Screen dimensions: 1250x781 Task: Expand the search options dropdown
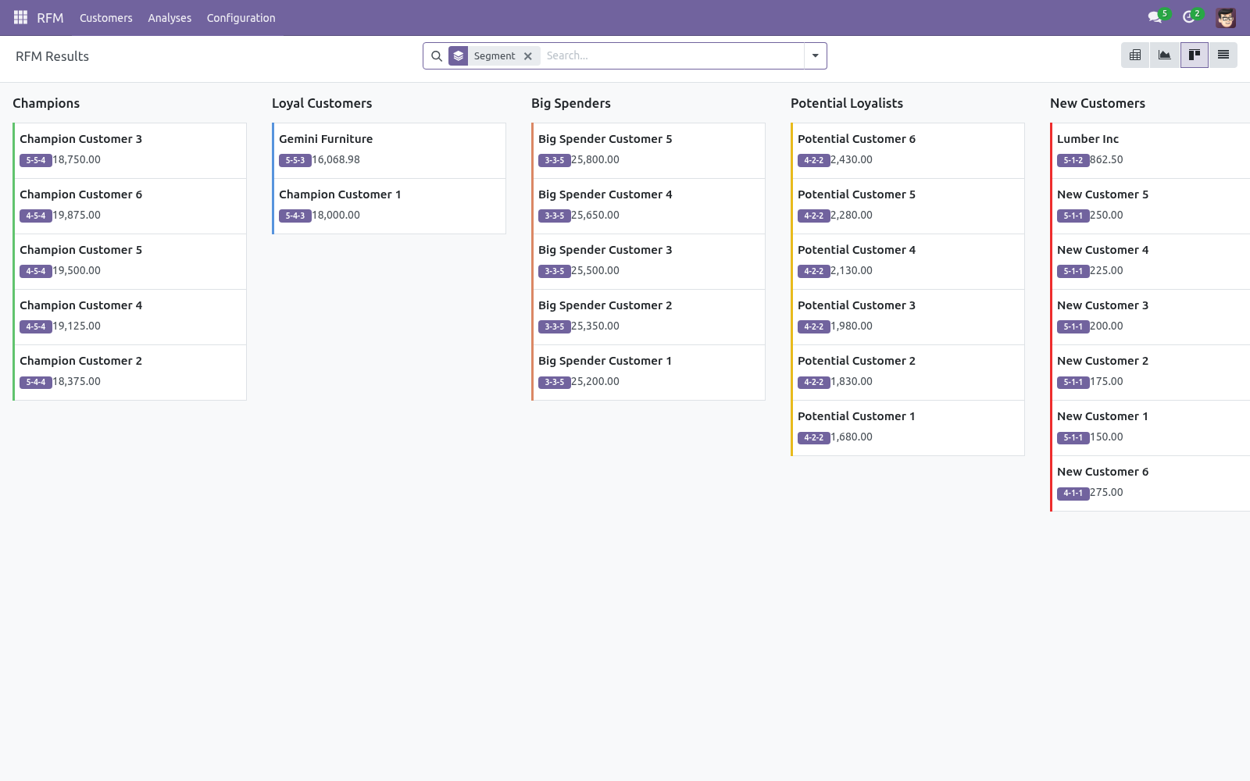tap(816, 56)
